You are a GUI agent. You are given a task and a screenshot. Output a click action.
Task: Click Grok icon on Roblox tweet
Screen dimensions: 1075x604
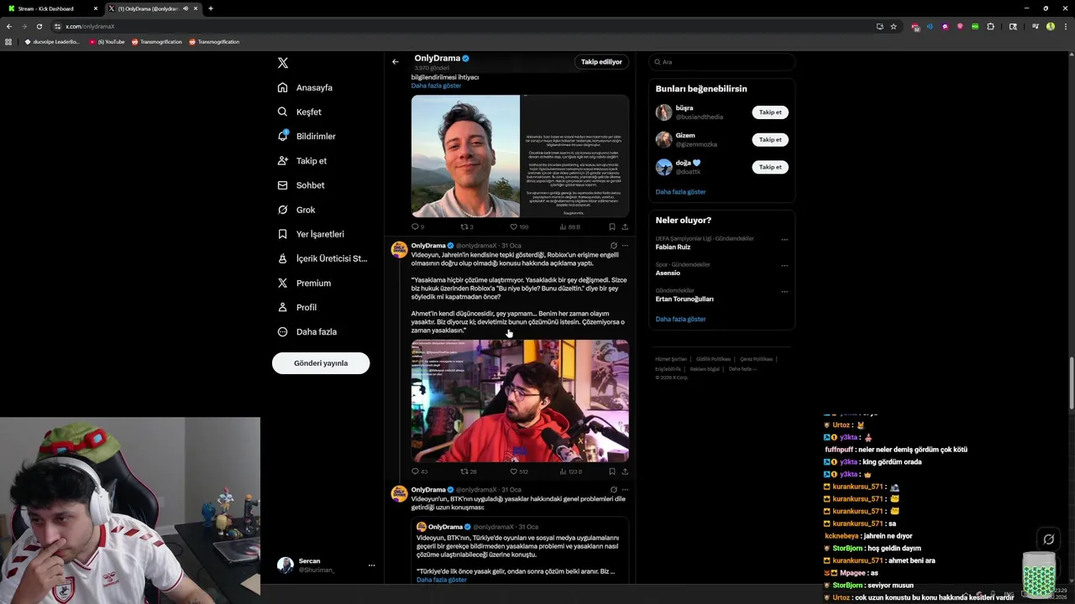(613, 246)
